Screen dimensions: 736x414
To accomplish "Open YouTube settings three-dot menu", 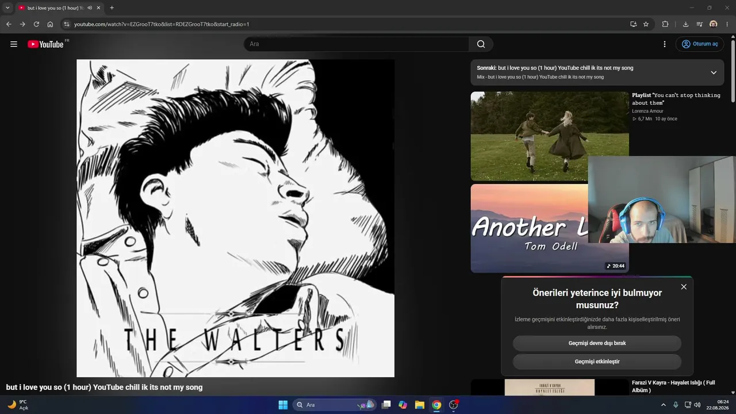I will tap(665, 44).
